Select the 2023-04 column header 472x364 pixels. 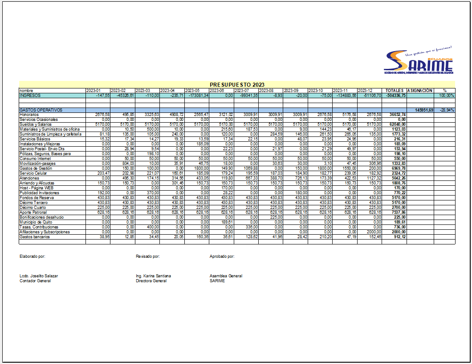[x=167, y=91]
